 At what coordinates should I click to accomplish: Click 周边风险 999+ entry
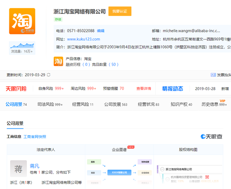84,88
